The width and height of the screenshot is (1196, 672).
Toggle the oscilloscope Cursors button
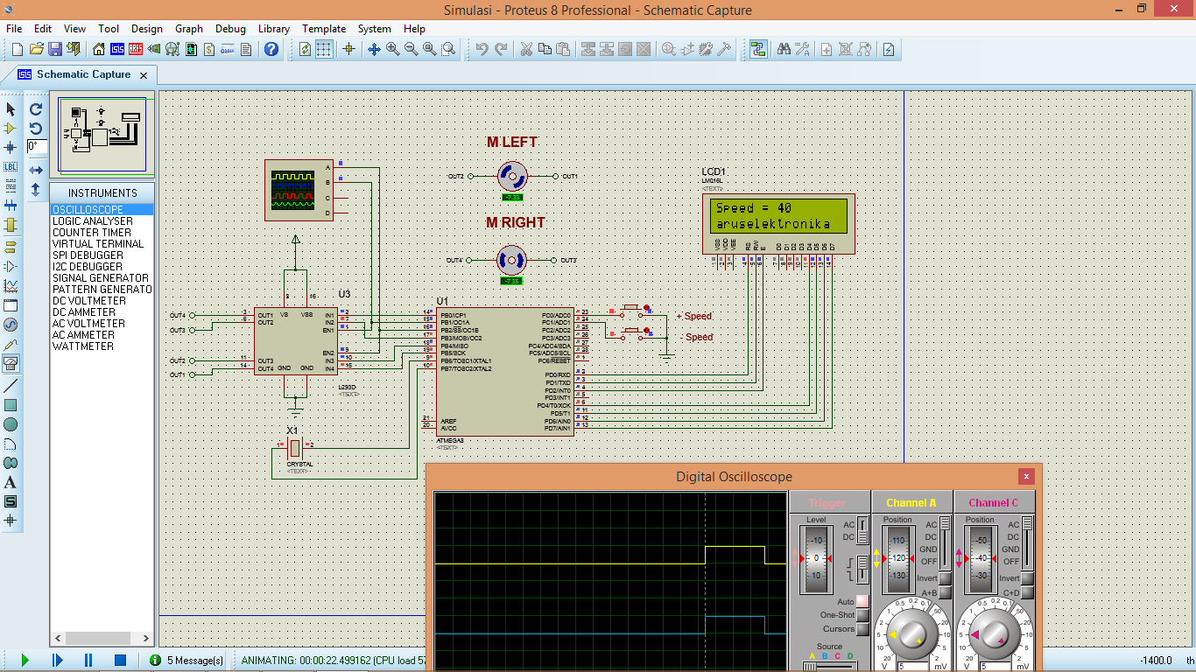click(x=862, y=629)
